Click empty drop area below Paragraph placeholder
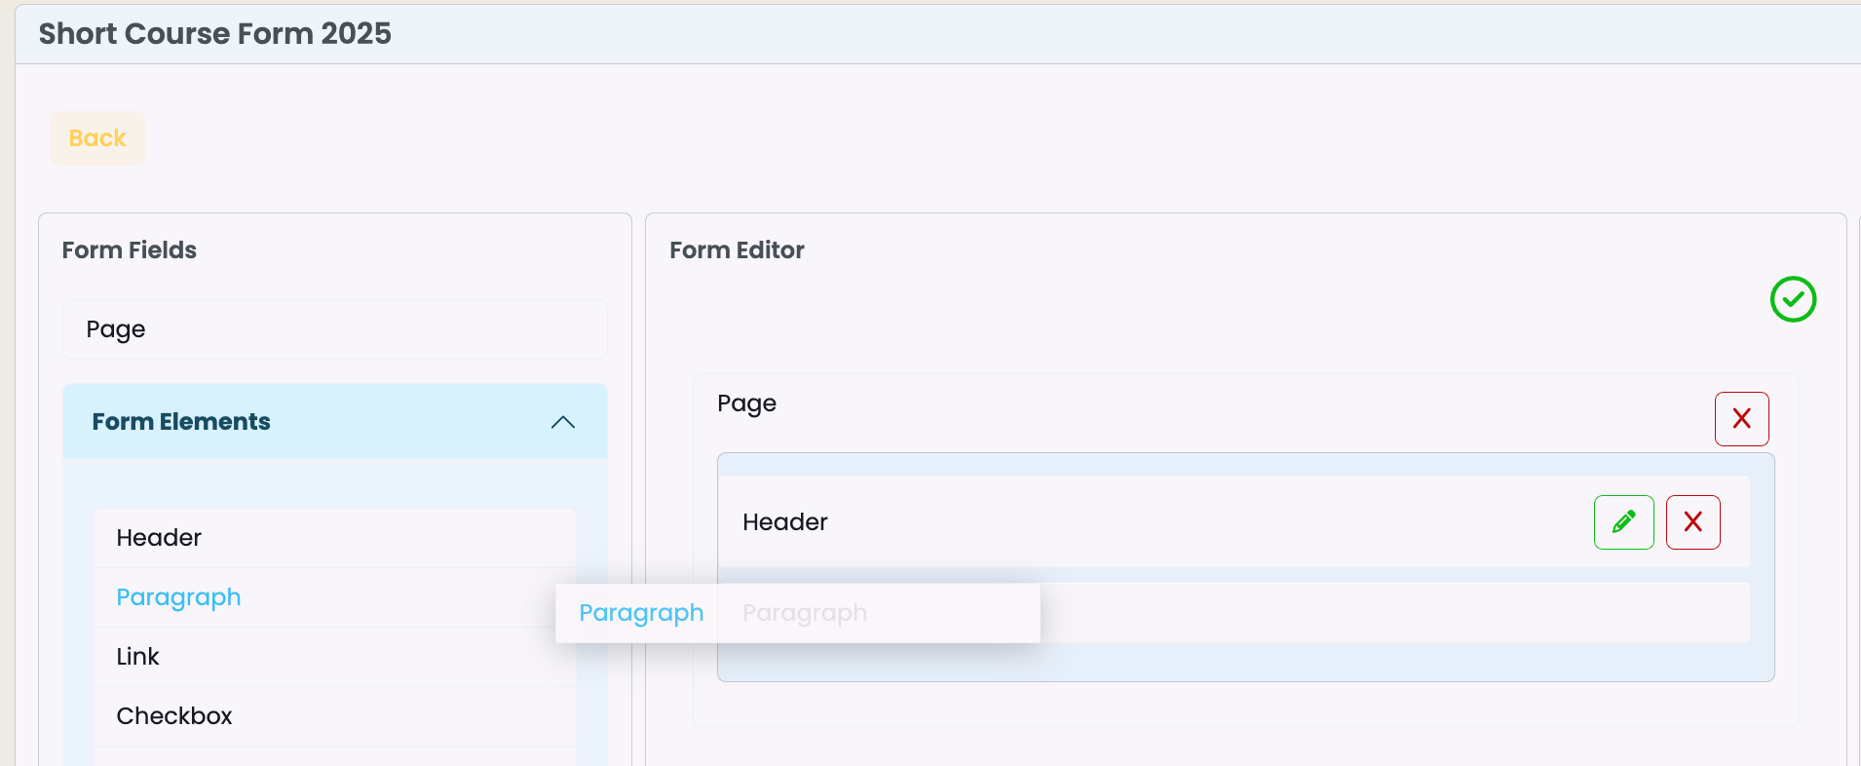This screenshot has width=1861, height=766. point(1245,662)
